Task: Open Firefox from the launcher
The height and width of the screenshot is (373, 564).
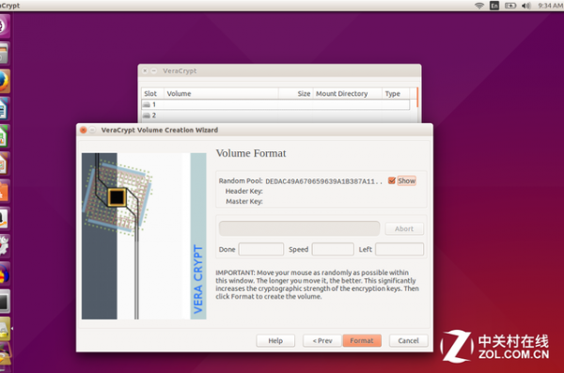Action: pos(4,82)
